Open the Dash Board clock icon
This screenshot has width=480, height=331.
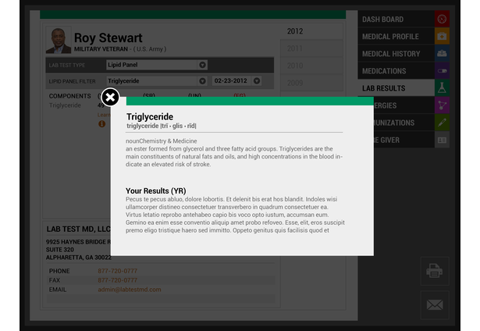(x=442, y=19)
